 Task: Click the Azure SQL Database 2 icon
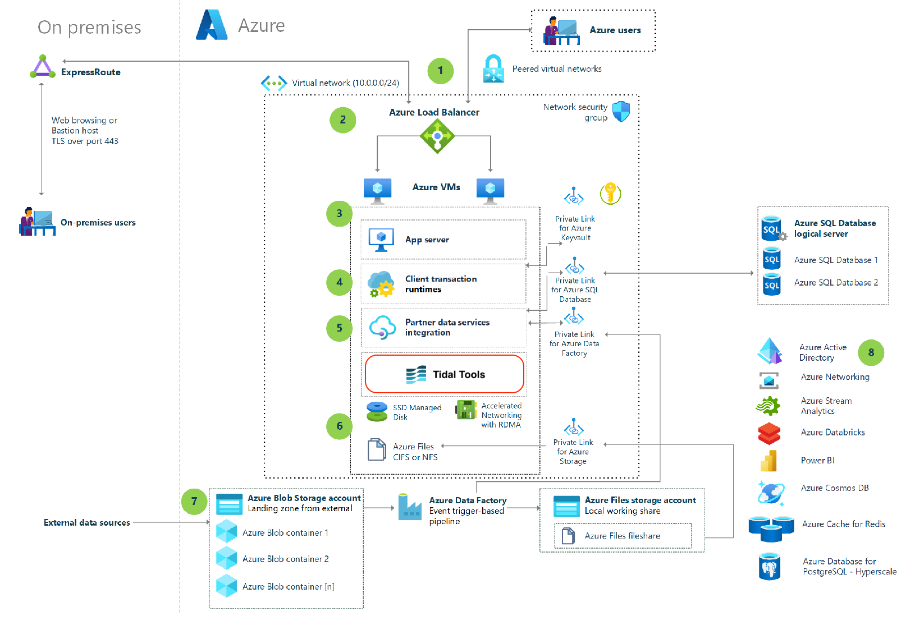coord(772,284)
